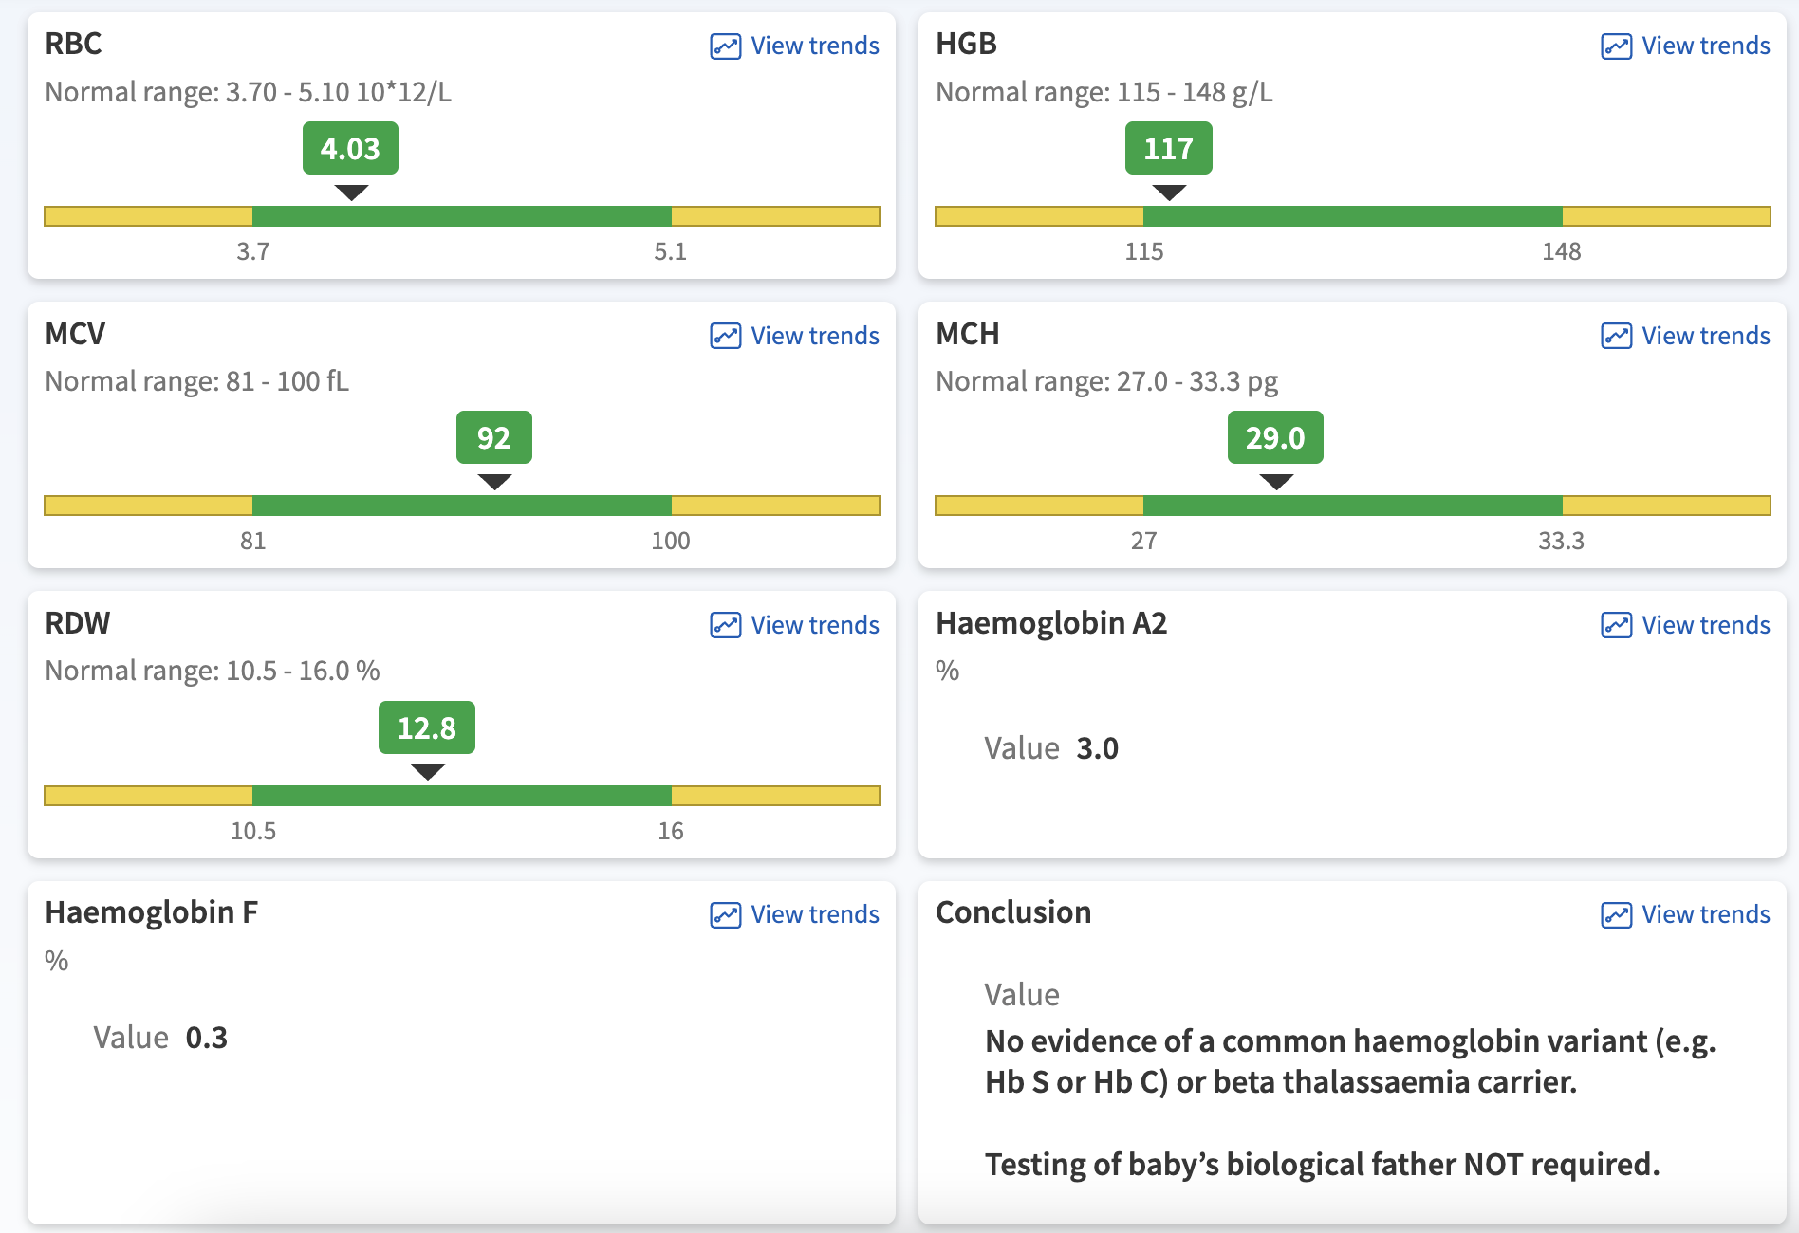This screenshot has width=1799, height=1233.
Task: Click the Haemoglobin A2 trend chart icon
Action: coord(1616,625)
